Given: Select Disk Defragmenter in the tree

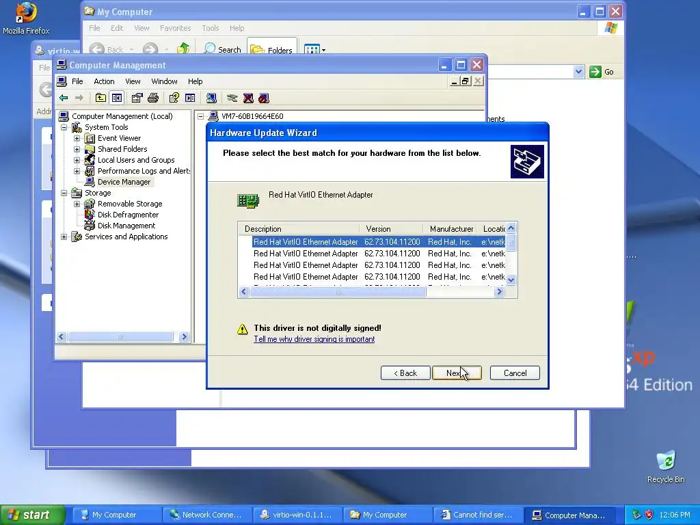Looking at the screenshot, I should 128,215.
